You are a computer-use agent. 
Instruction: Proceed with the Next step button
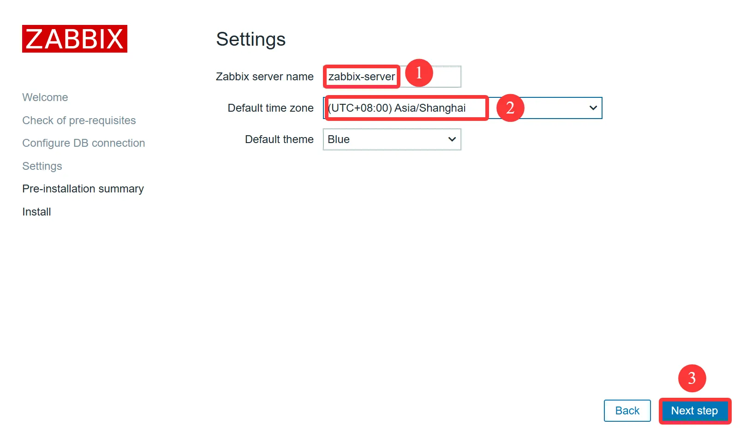point(694,411)
